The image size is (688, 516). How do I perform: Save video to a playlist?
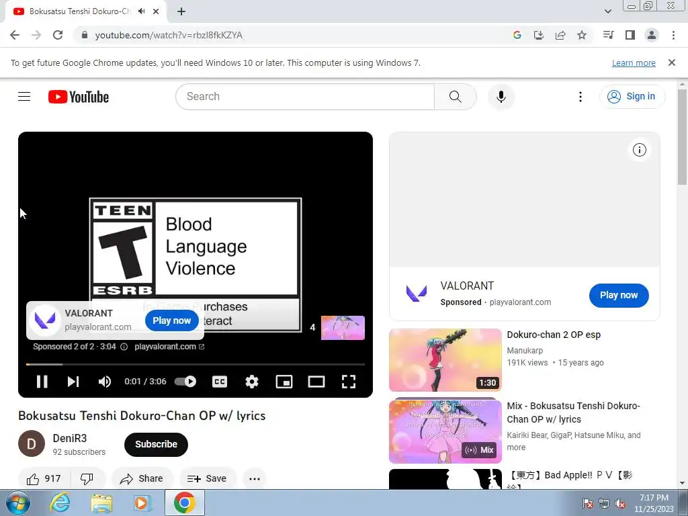[x=207, y=478]
